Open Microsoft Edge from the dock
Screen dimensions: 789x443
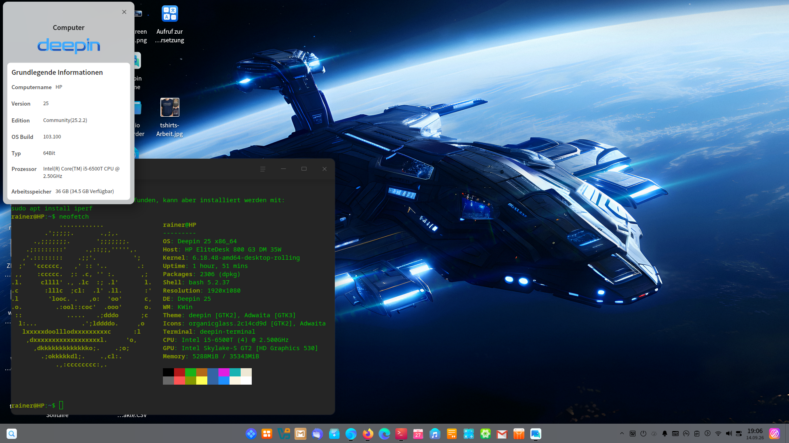tap(384, 434)
